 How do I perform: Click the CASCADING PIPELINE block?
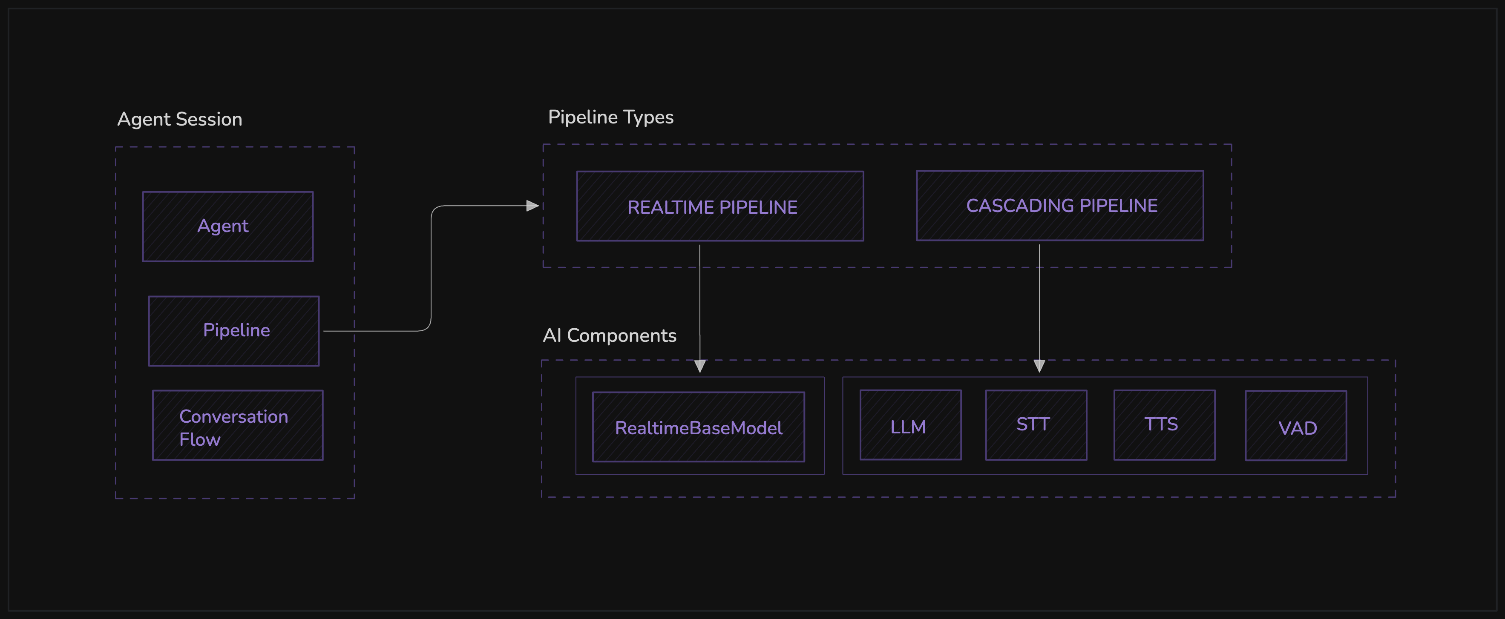(1060, 206)
